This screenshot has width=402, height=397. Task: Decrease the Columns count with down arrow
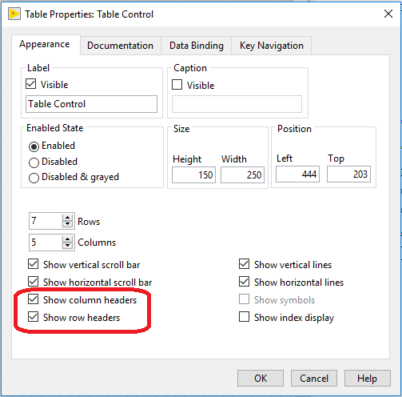(x=68, y=246)
